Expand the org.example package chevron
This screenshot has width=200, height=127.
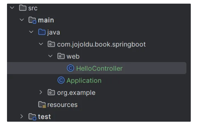click(41, 92)
